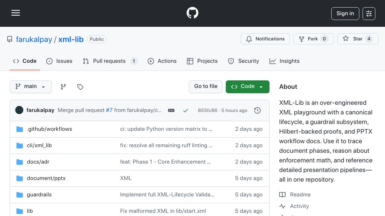Screen dimensions: 385x216
Task: Open commit 'Implement full XML-Lifecycle Valida...'
Action: click(167, 195)
